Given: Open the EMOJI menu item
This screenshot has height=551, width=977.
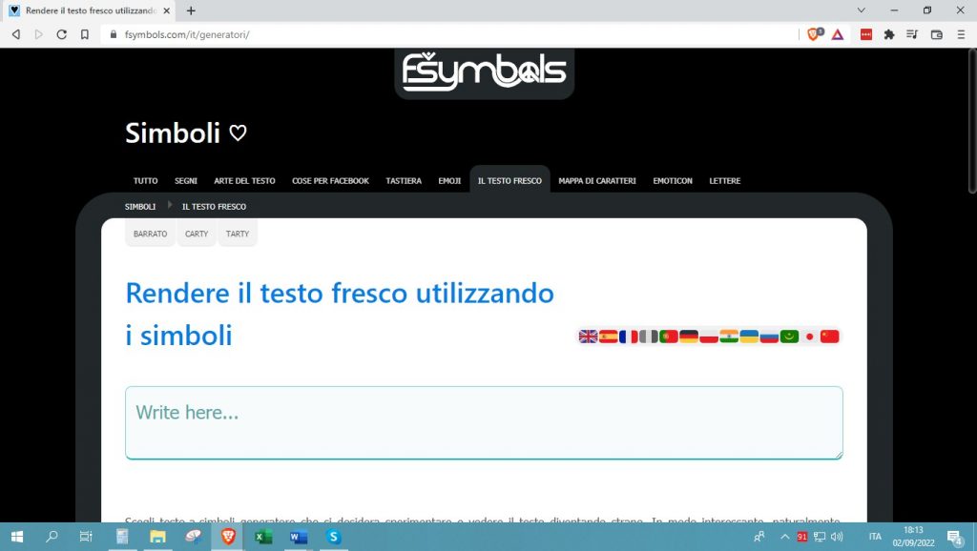Looking at the screenshot, I should (x=449, y=180).
